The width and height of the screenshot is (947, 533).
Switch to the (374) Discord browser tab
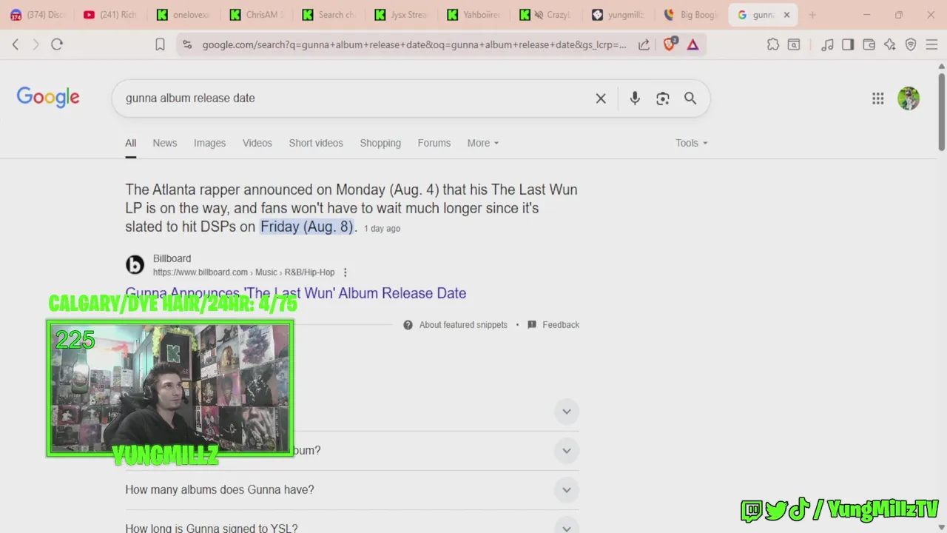[37, 15]
